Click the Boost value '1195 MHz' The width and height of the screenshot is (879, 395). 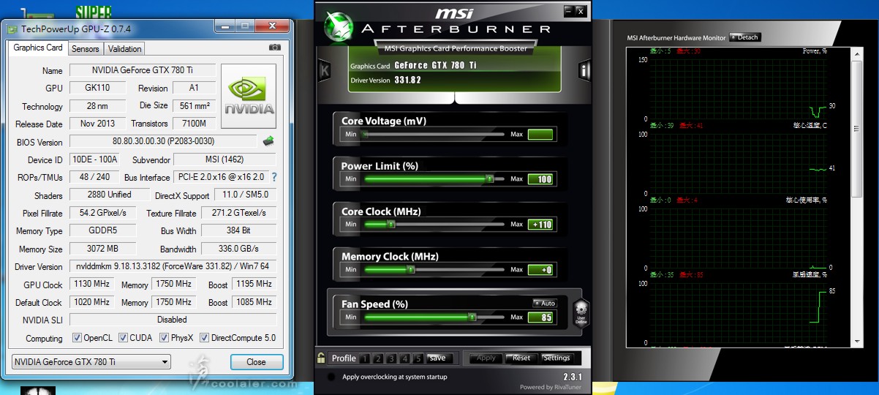pos(254,284)
